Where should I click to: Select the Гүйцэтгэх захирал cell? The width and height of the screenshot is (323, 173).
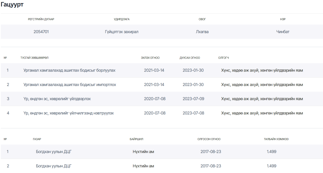pyautogui.click(x=121, y=32)
